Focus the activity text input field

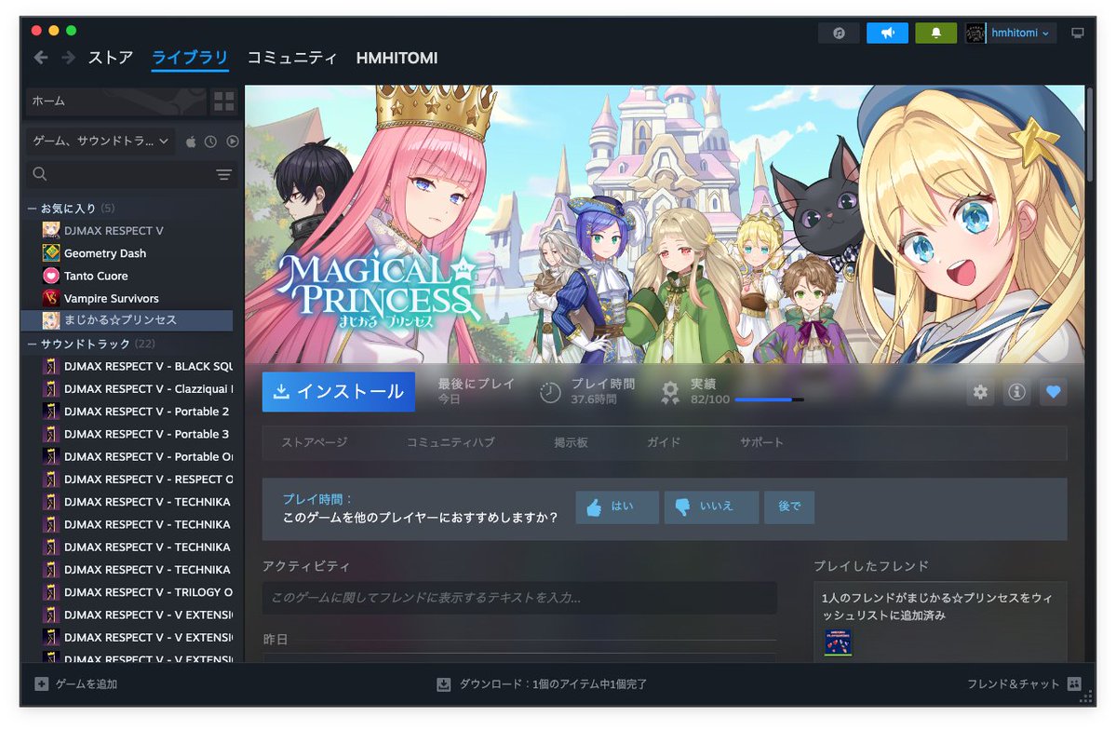point(519,598)
